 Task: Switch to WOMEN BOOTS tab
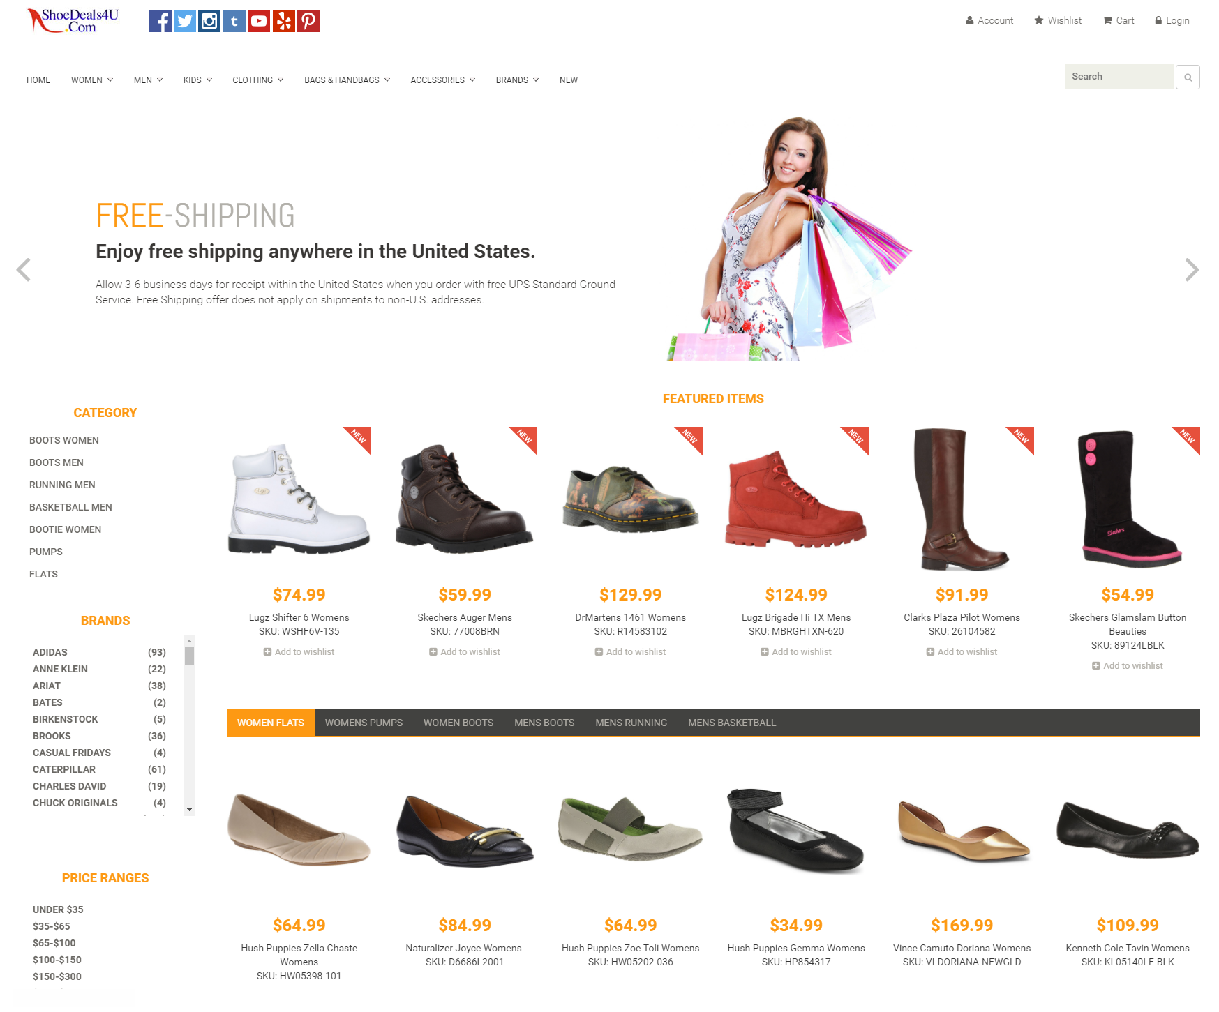[x=458, y=723]
